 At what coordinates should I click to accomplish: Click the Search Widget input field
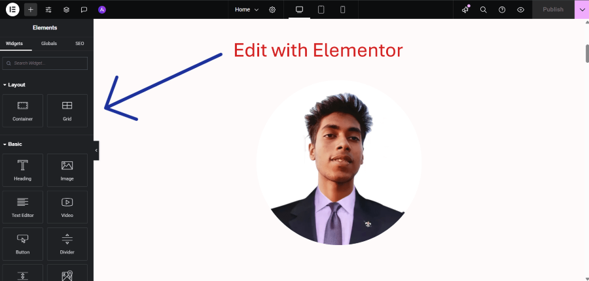[x=45, y=63]
